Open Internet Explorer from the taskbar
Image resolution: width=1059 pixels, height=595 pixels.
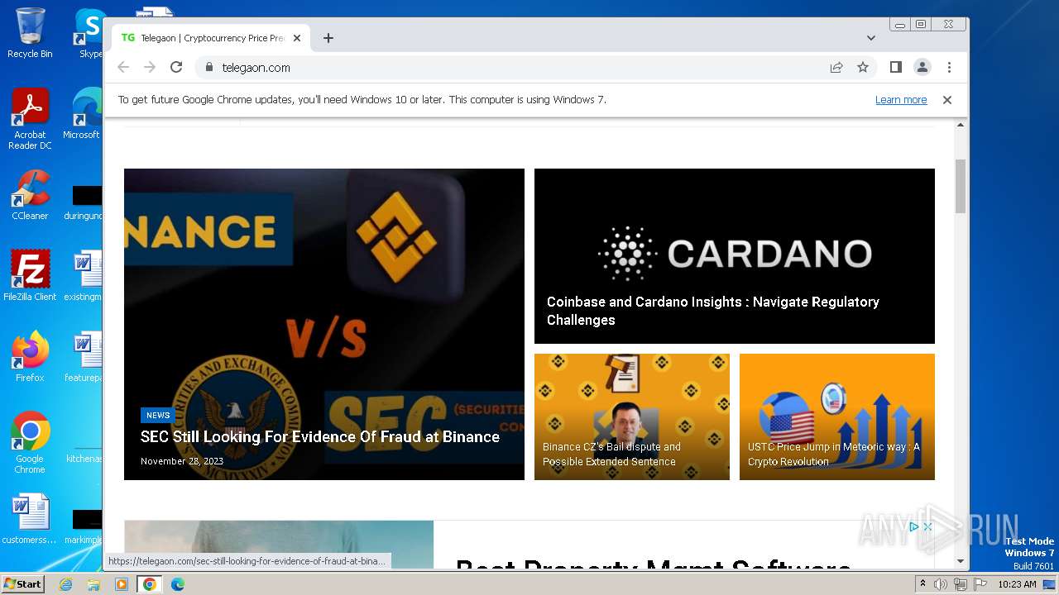66,584
